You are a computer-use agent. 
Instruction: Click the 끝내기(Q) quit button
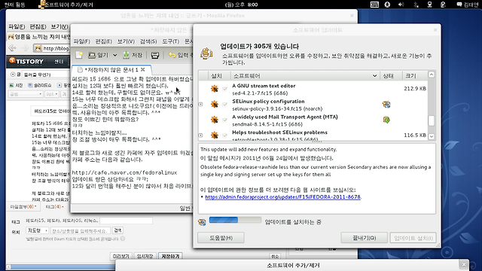pyautogui.click(x=364, y=238)
